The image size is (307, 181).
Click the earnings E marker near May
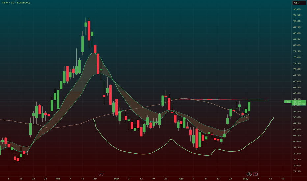(255, 174)
